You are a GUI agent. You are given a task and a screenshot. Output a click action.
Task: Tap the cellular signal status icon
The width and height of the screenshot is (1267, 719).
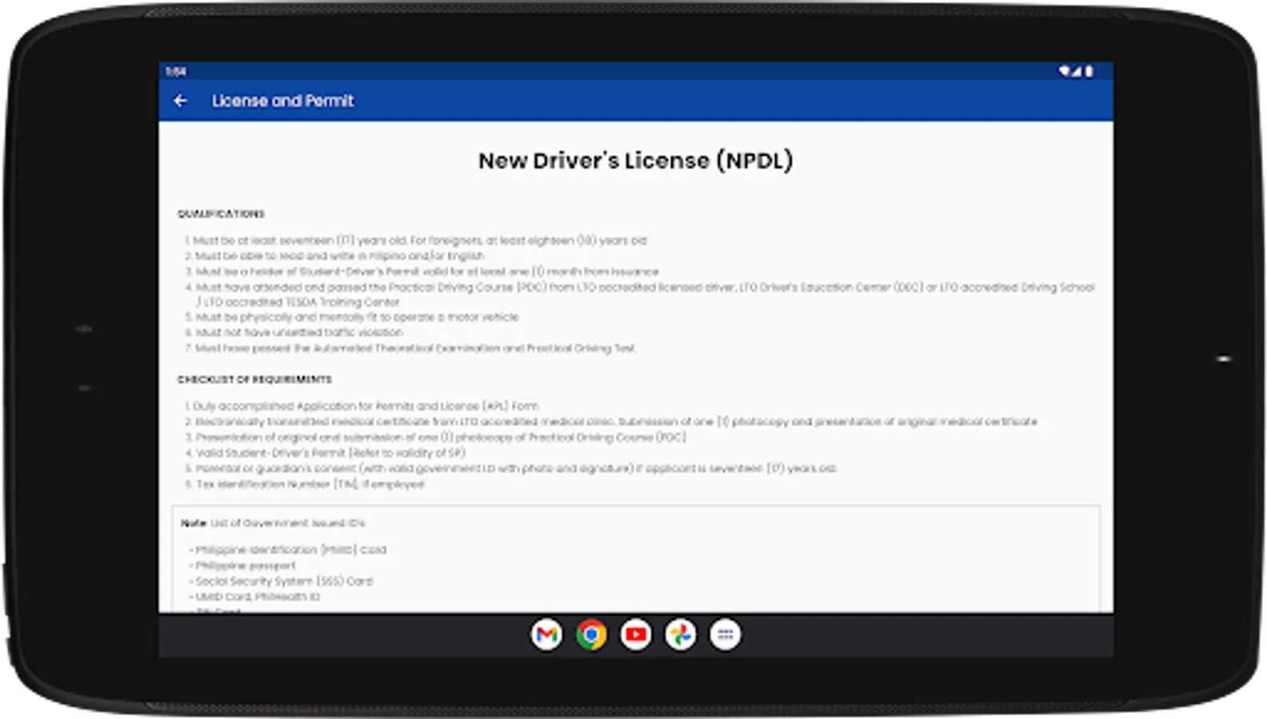1077,71
